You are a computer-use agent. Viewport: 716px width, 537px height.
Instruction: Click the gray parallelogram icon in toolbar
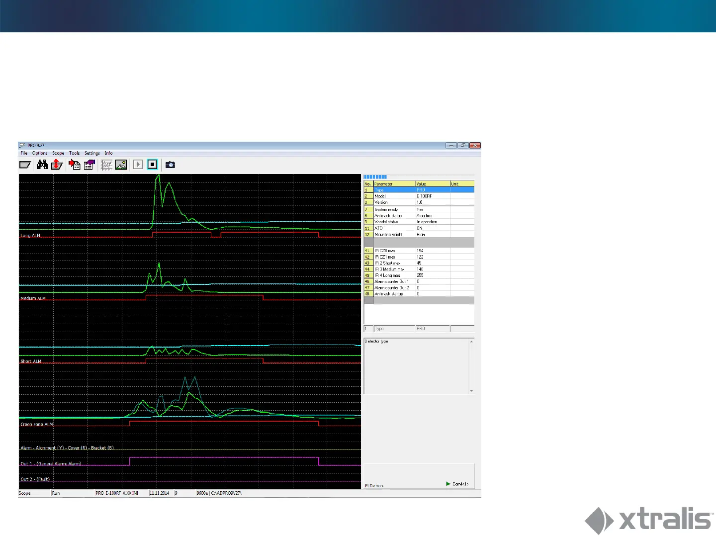tap(25, 165)
